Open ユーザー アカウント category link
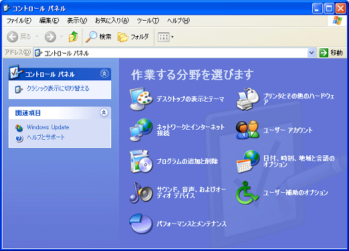 click(287, 130)
